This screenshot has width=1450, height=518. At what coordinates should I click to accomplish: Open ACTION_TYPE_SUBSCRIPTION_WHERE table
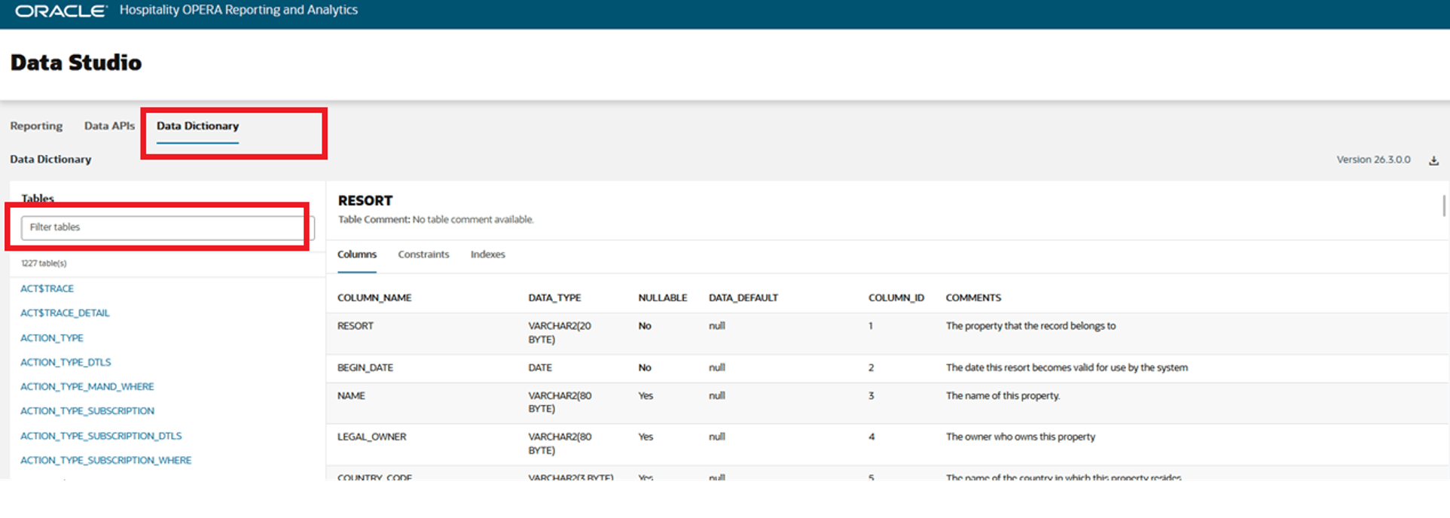coord(105,460)
